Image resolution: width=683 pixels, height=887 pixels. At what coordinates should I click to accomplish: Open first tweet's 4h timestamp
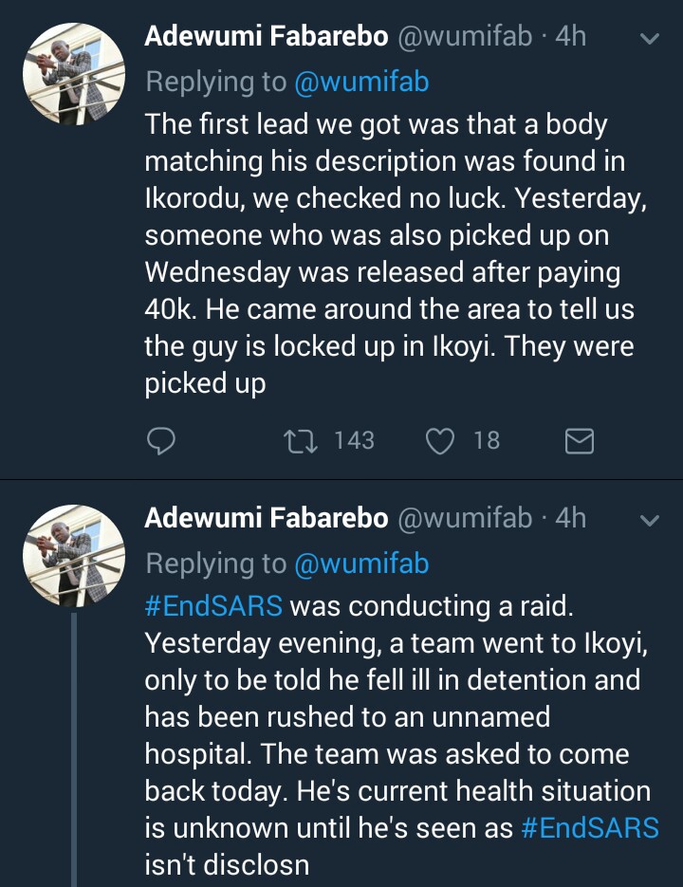[570, 37]
